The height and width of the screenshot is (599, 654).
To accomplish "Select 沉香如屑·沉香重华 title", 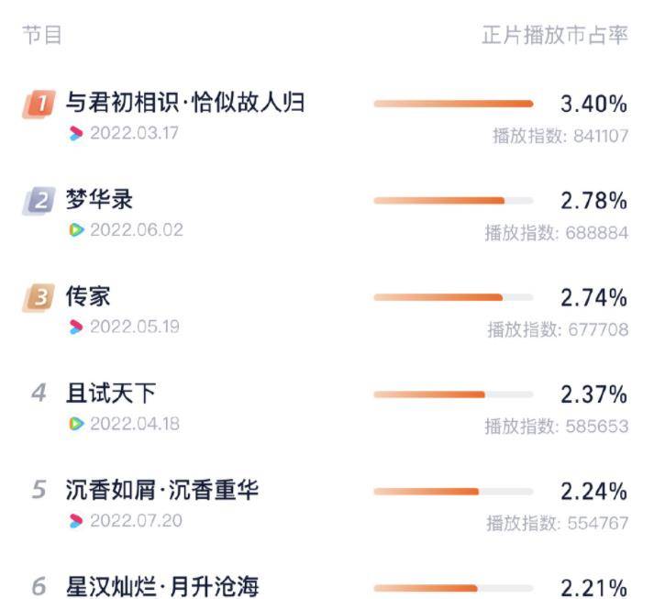I will [162, 490].
